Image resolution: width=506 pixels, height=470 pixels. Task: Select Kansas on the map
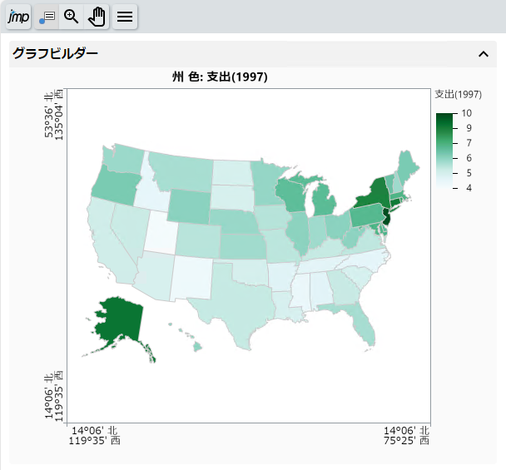point(243,247)
